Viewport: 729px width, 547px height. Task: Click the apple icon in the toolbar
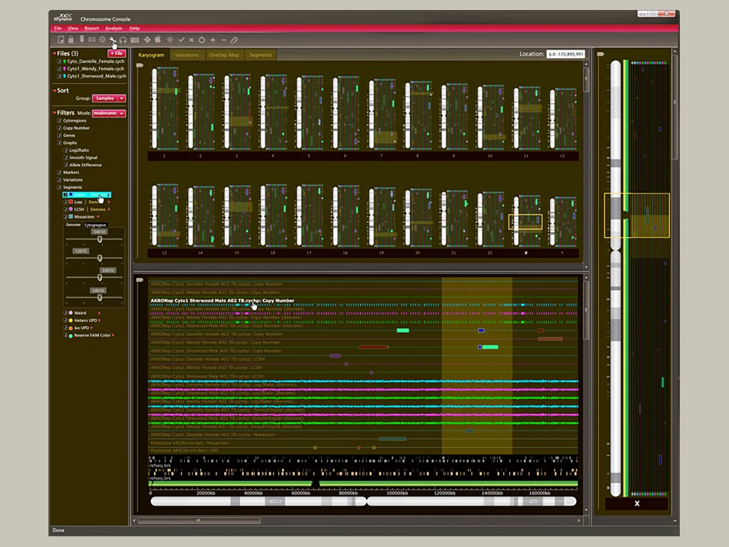[157, 40]
